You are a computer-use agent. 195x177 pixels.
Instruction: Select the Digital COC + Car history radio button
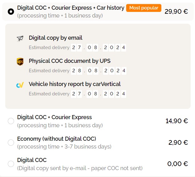click(11, 12)
